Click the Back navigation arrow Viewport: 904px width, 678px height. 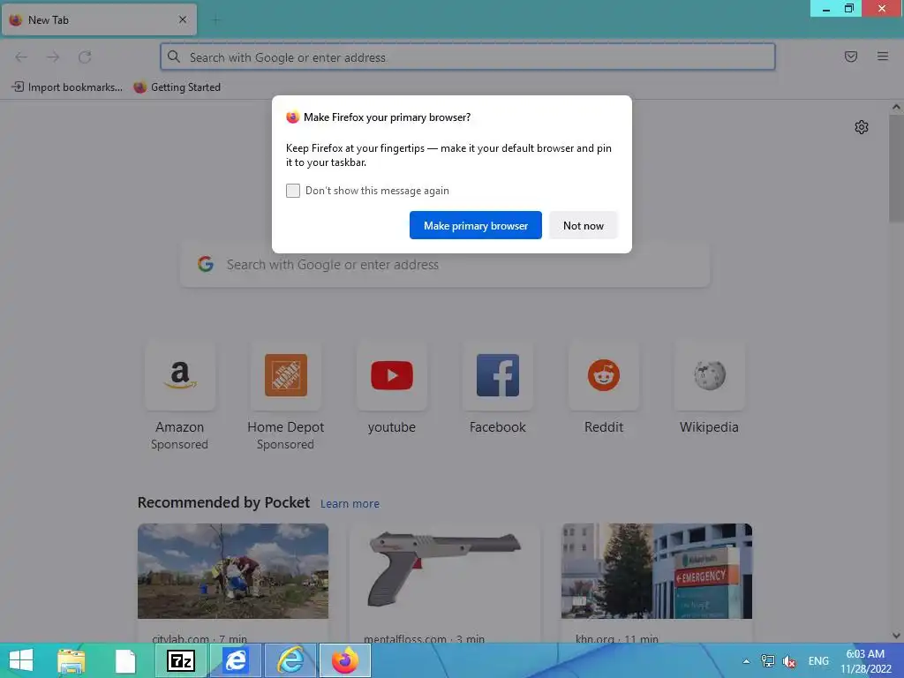point(21,57)
